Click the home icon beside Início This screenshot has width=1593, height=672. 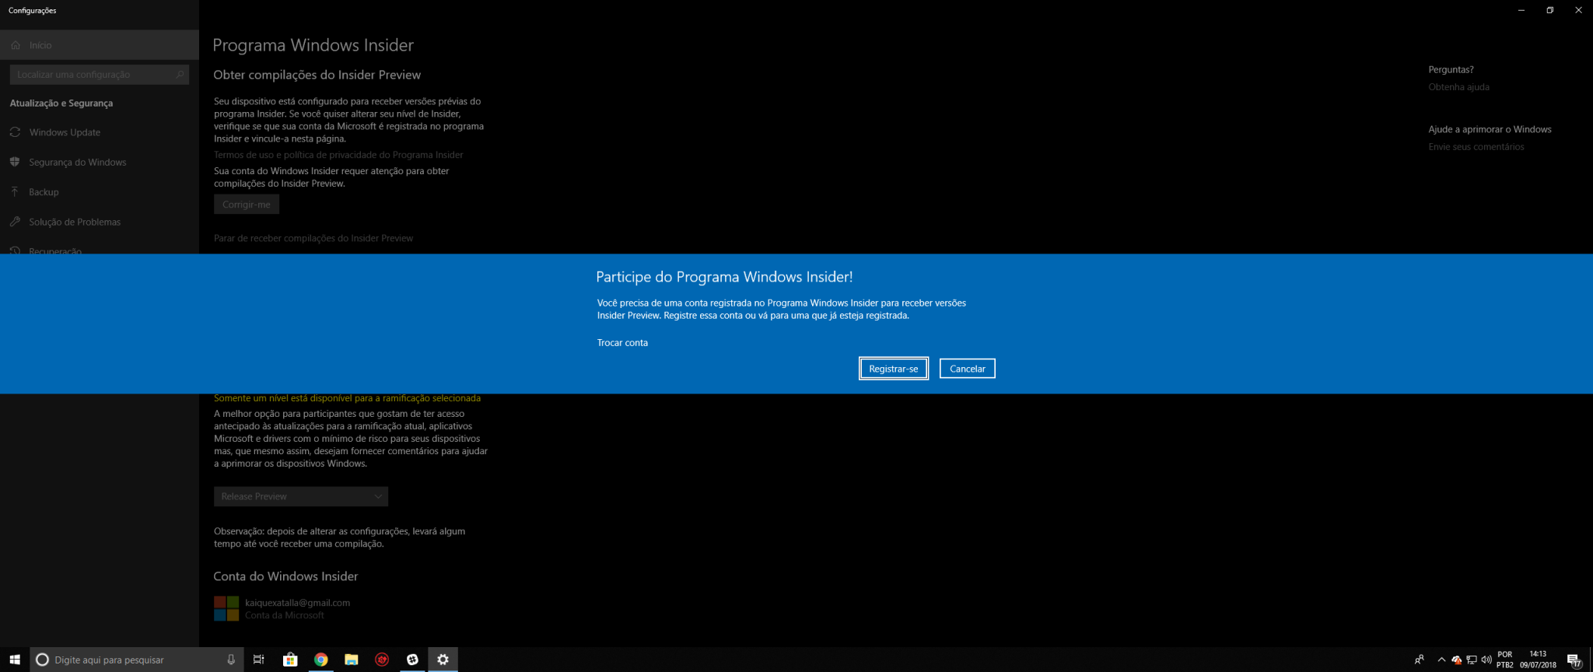pyautogui.click(x=16, y=45)
